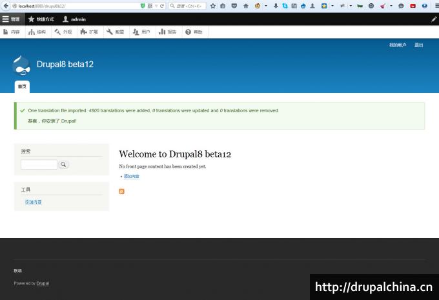Click the Drupal link in Powered by footer
The width and height of the screenshot is (439, 300).
43,283
